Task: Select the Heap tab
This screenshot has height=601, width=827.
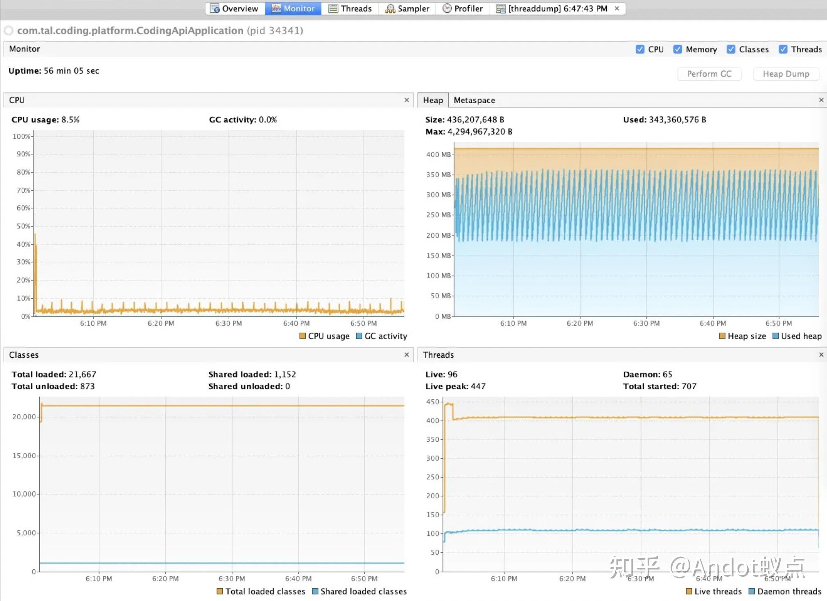Action: coord(433,100)
